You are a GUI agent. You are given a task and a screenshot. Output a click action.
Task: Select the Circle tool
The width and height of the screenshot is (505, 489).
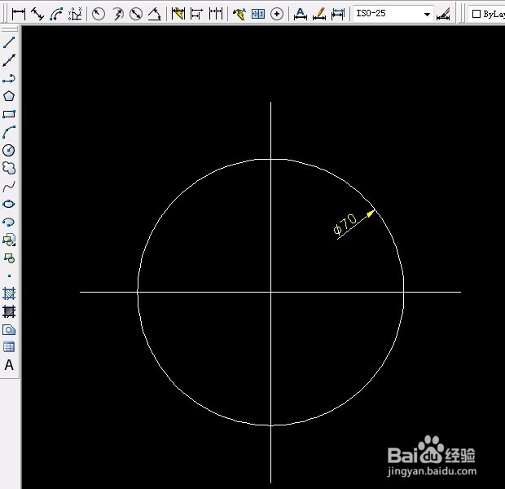(x=9, y=150)
